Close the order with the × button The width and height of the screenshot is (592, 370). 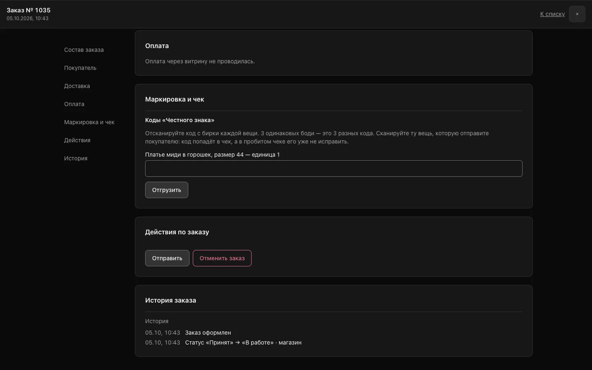tap(577, 14)
